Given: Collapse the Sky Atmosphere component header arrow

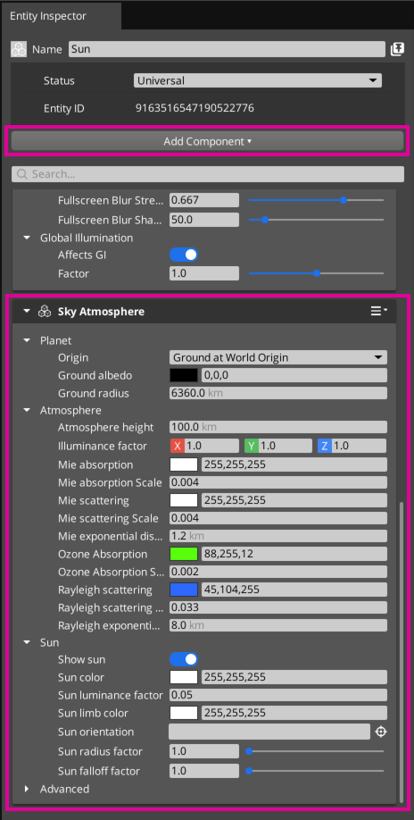Looking at the screenshot, I should [x=27, y=312].
